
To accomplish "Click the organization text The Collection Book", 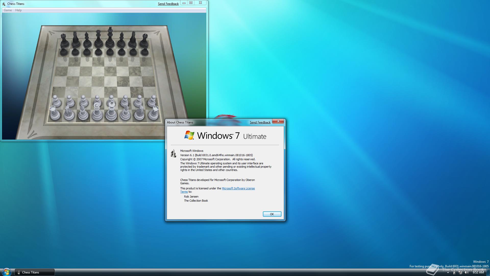I will (x=196, y=201).
